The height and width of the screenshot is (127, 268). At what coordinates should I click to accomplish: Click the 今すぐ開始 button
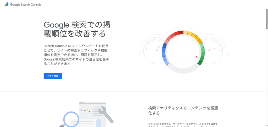(53, 76)
